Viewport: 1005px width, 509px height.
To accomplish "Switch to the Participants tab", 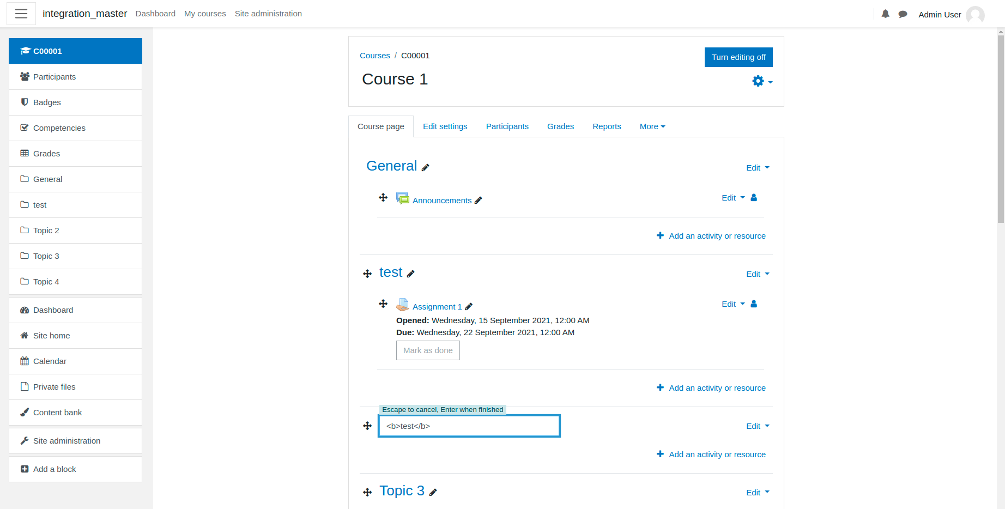I will (507, 126).
